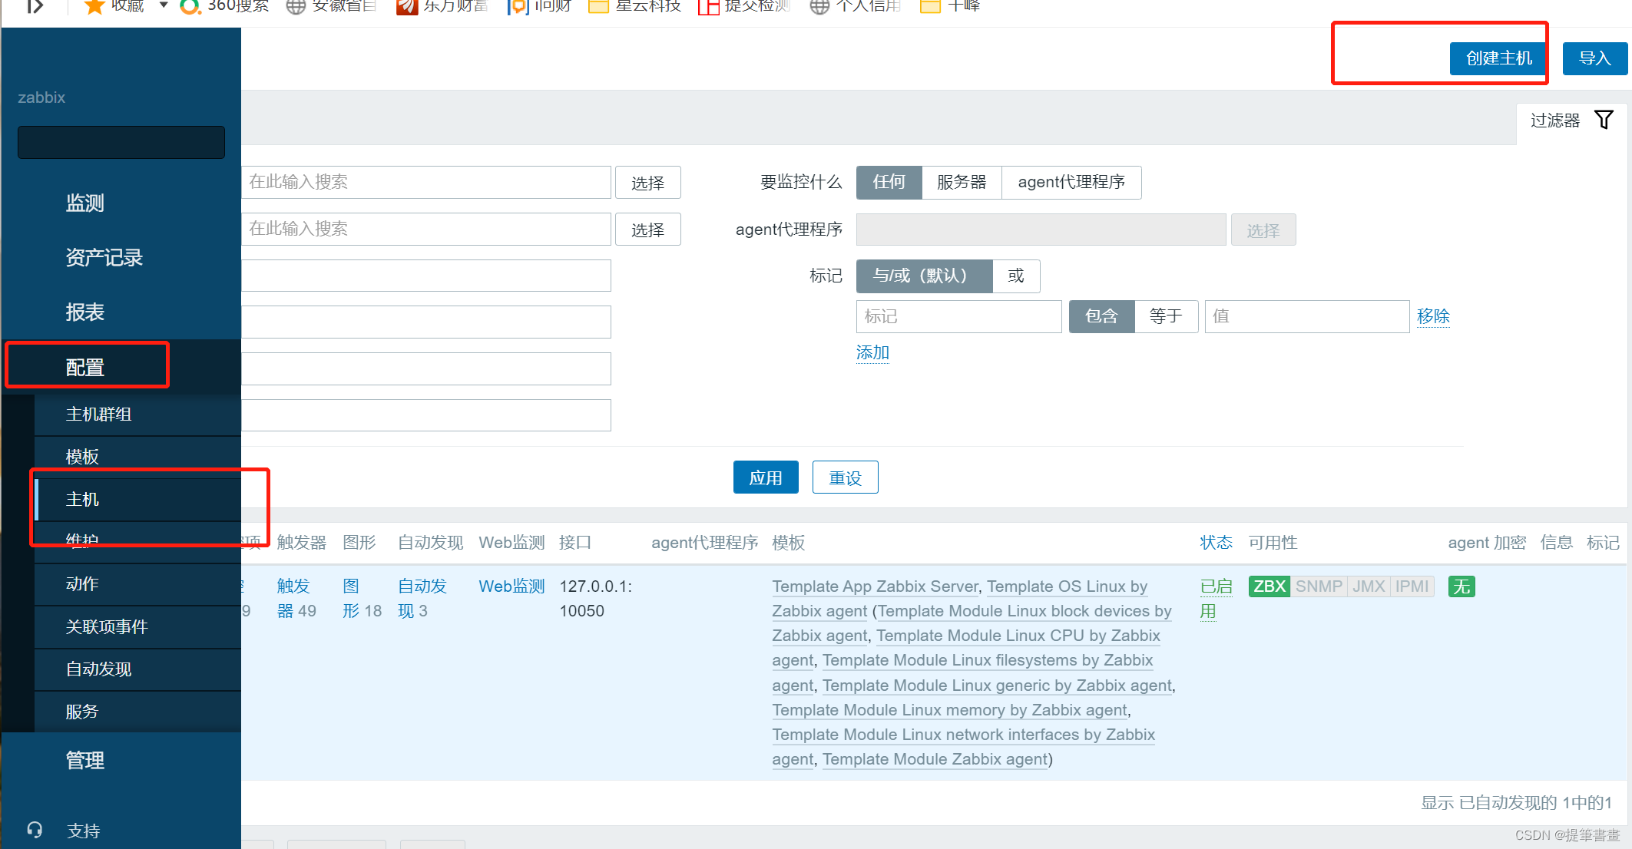
Task: Click the SNMP availability badge
Action: [1318, 586]
